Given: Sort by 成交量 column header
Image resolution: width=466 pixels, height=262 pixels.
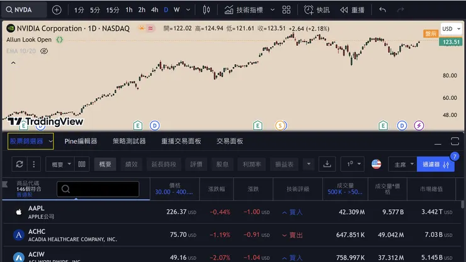Looking at the screenshot, I should point(345,188).
